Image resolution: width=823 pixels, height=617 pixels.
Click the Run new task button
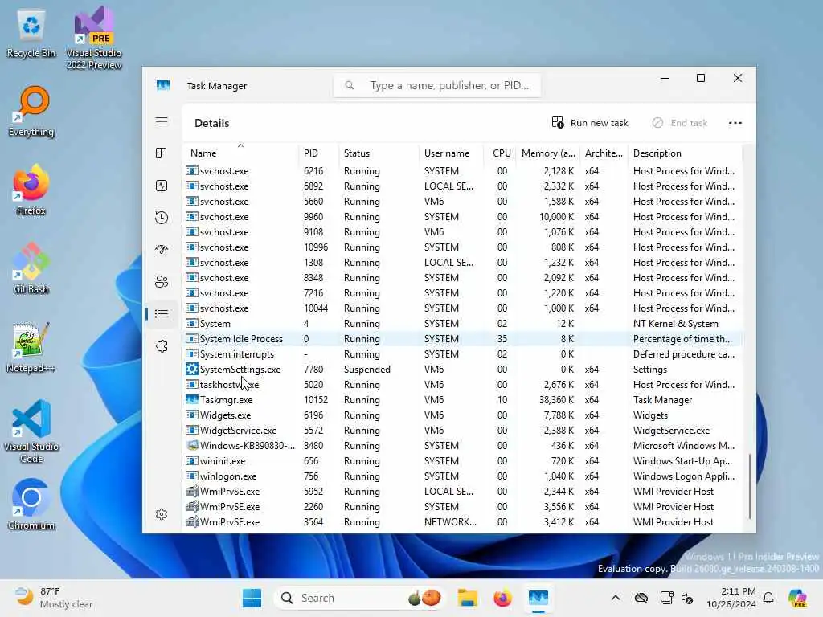point(590,123)
